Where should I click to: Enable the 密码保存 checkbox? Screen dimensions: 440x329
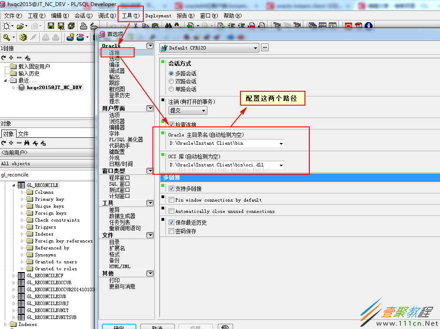pos(171,231)
